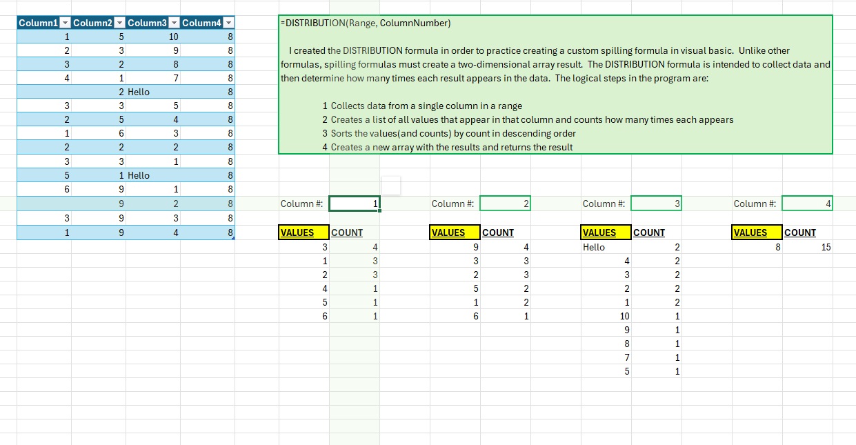
Task: Click the yellow VALUES header above Hello
Action: [x=606, y=233]
